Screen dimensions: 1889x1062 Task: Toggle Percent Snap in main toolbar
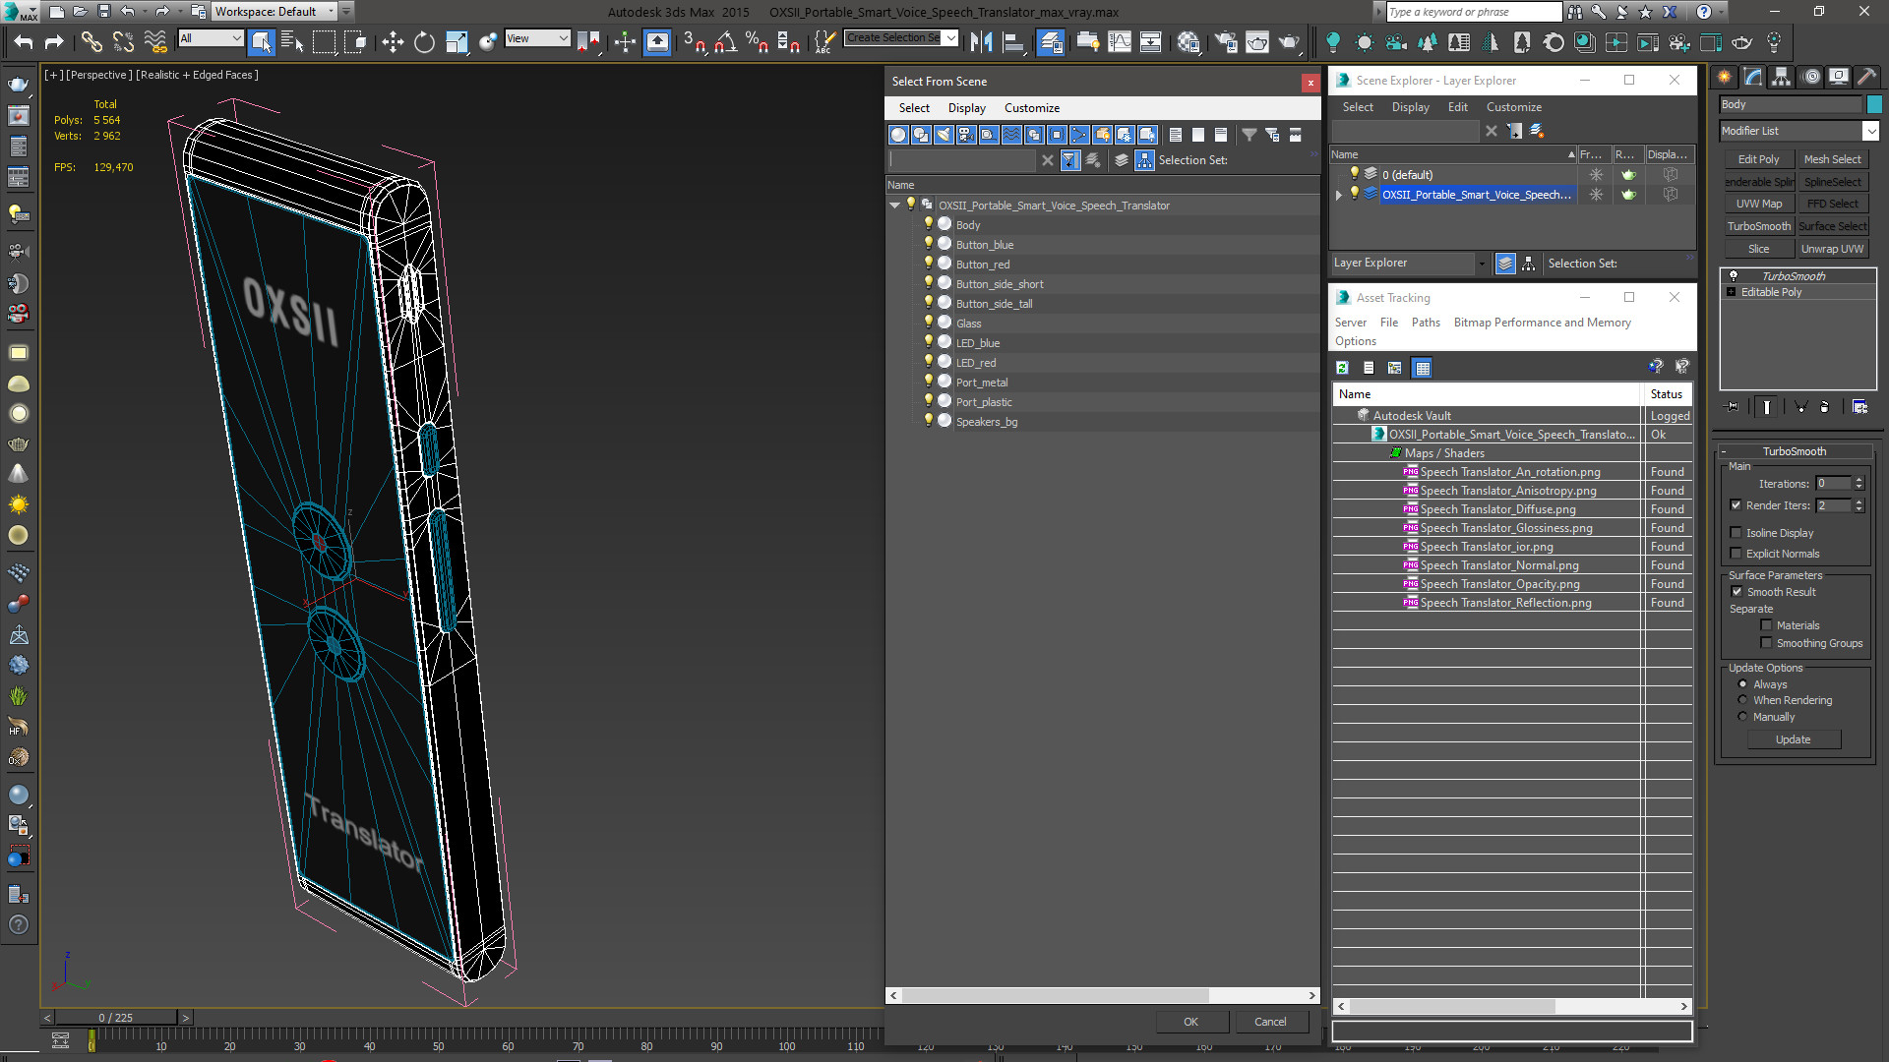(757, 41)
